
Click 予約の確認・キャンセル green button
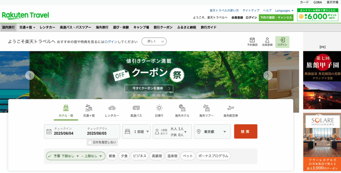pyautogui.click(x=276, y=18)
